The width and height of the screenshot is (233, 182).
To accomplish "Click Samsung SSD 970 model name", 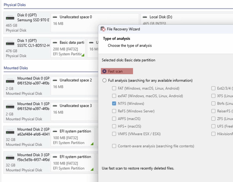I will [x=33, y=20].
